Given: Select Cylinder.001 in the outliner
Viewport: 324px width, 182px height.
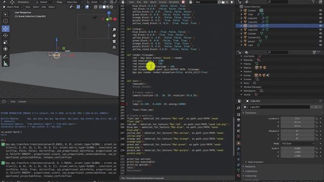Looking at the screenshot, I should tap(254, 37).
